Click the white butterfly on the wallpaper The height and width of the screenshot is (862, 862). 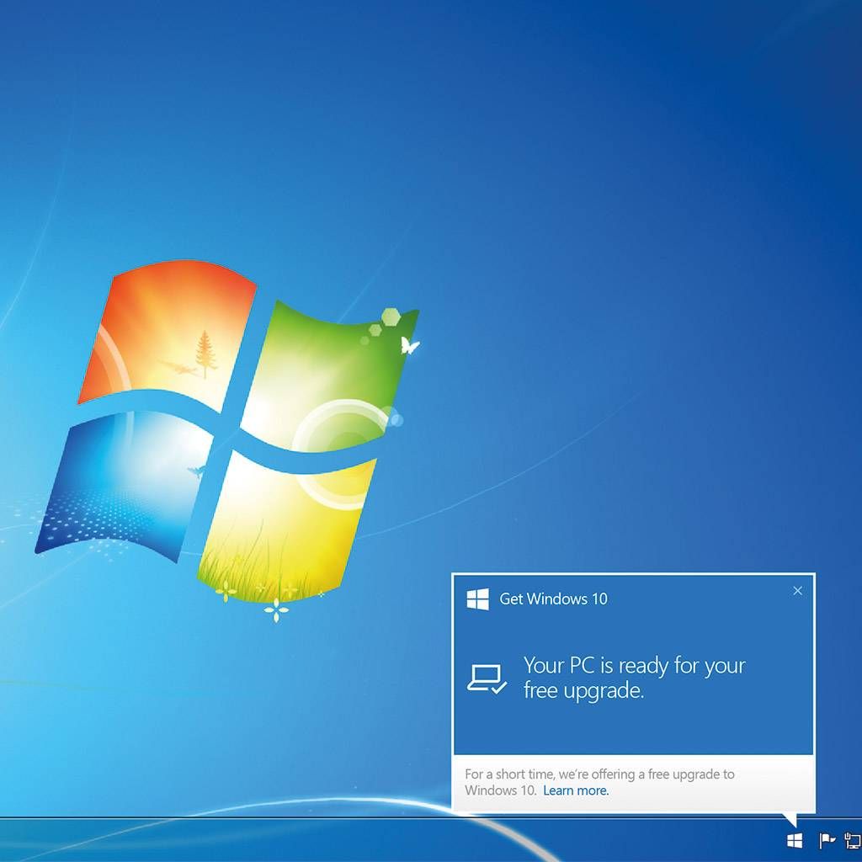(410, 344)
